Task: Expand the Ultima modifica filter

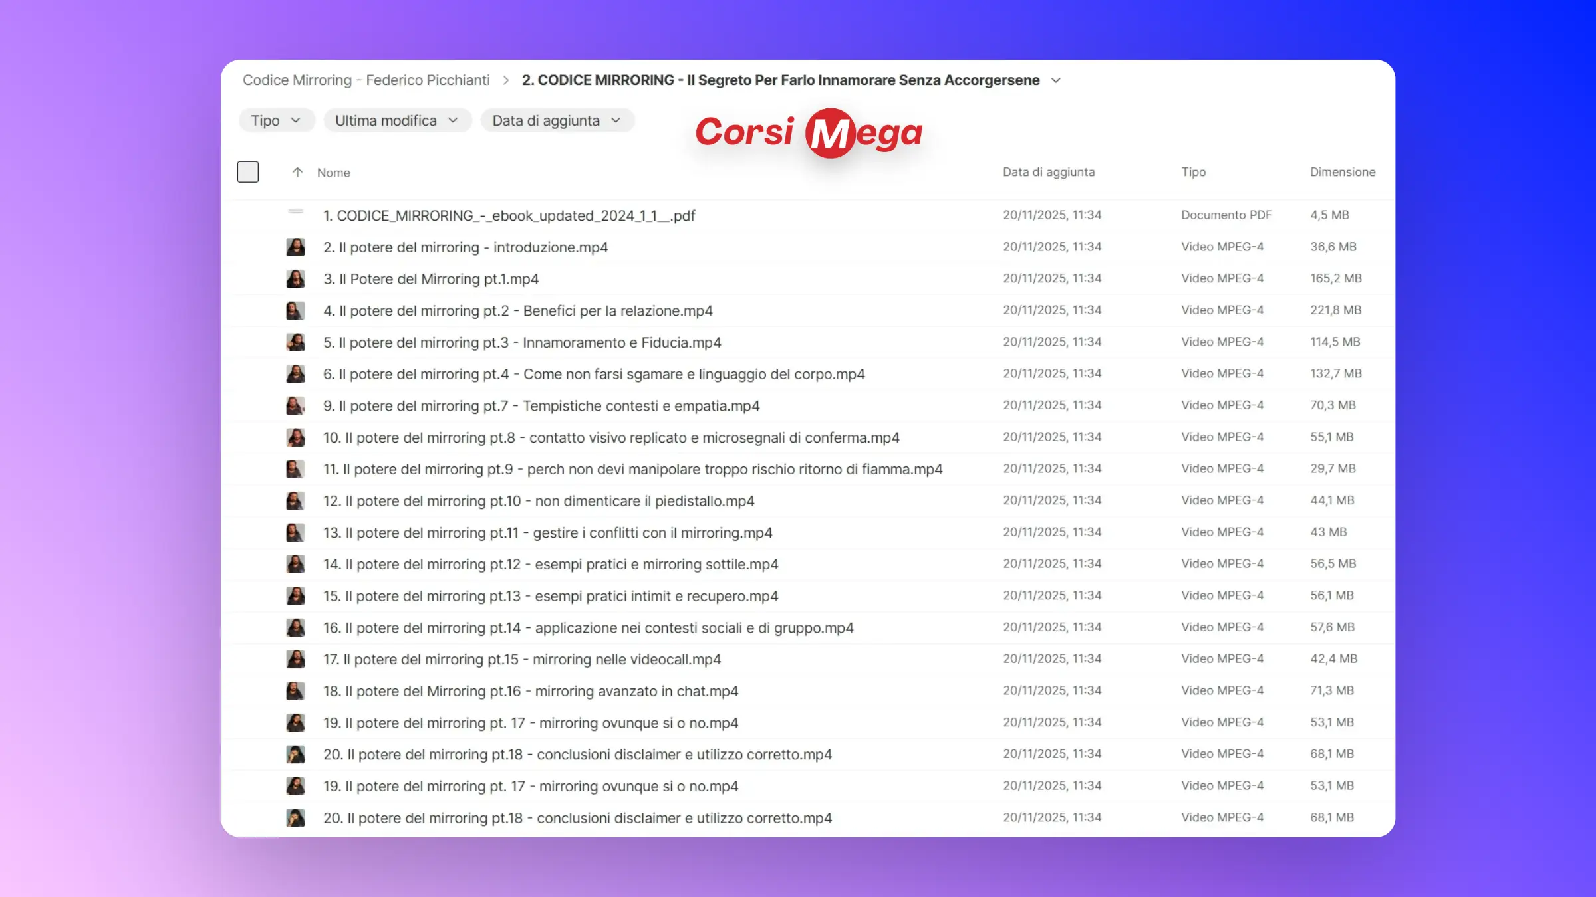Action: [x=397, y=120]
